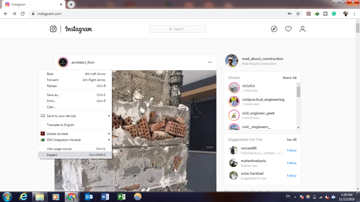This screenshot has height=202, width=360.
Task: Open new browser tab with plus
Action: pos(71,5)
